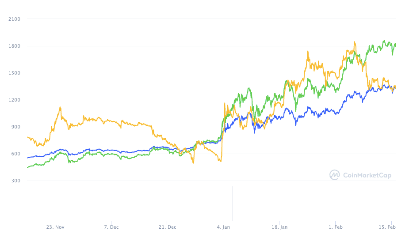Viewport: 409px width, 234px height.
Task: Select the 7. Dec date label
Action: [111, 227]
